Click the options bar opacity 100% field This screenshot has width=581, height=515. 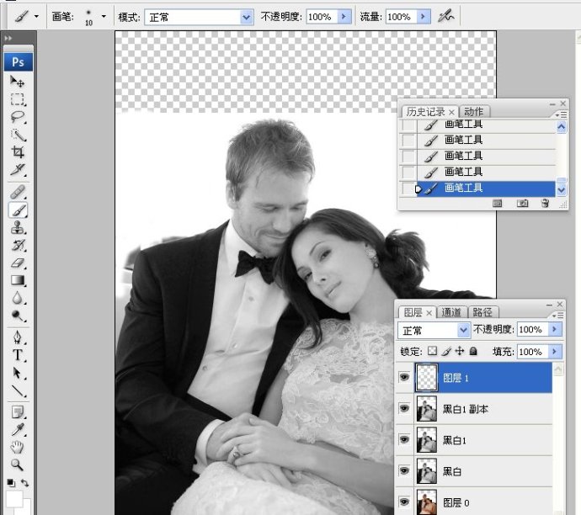(322, 17)
